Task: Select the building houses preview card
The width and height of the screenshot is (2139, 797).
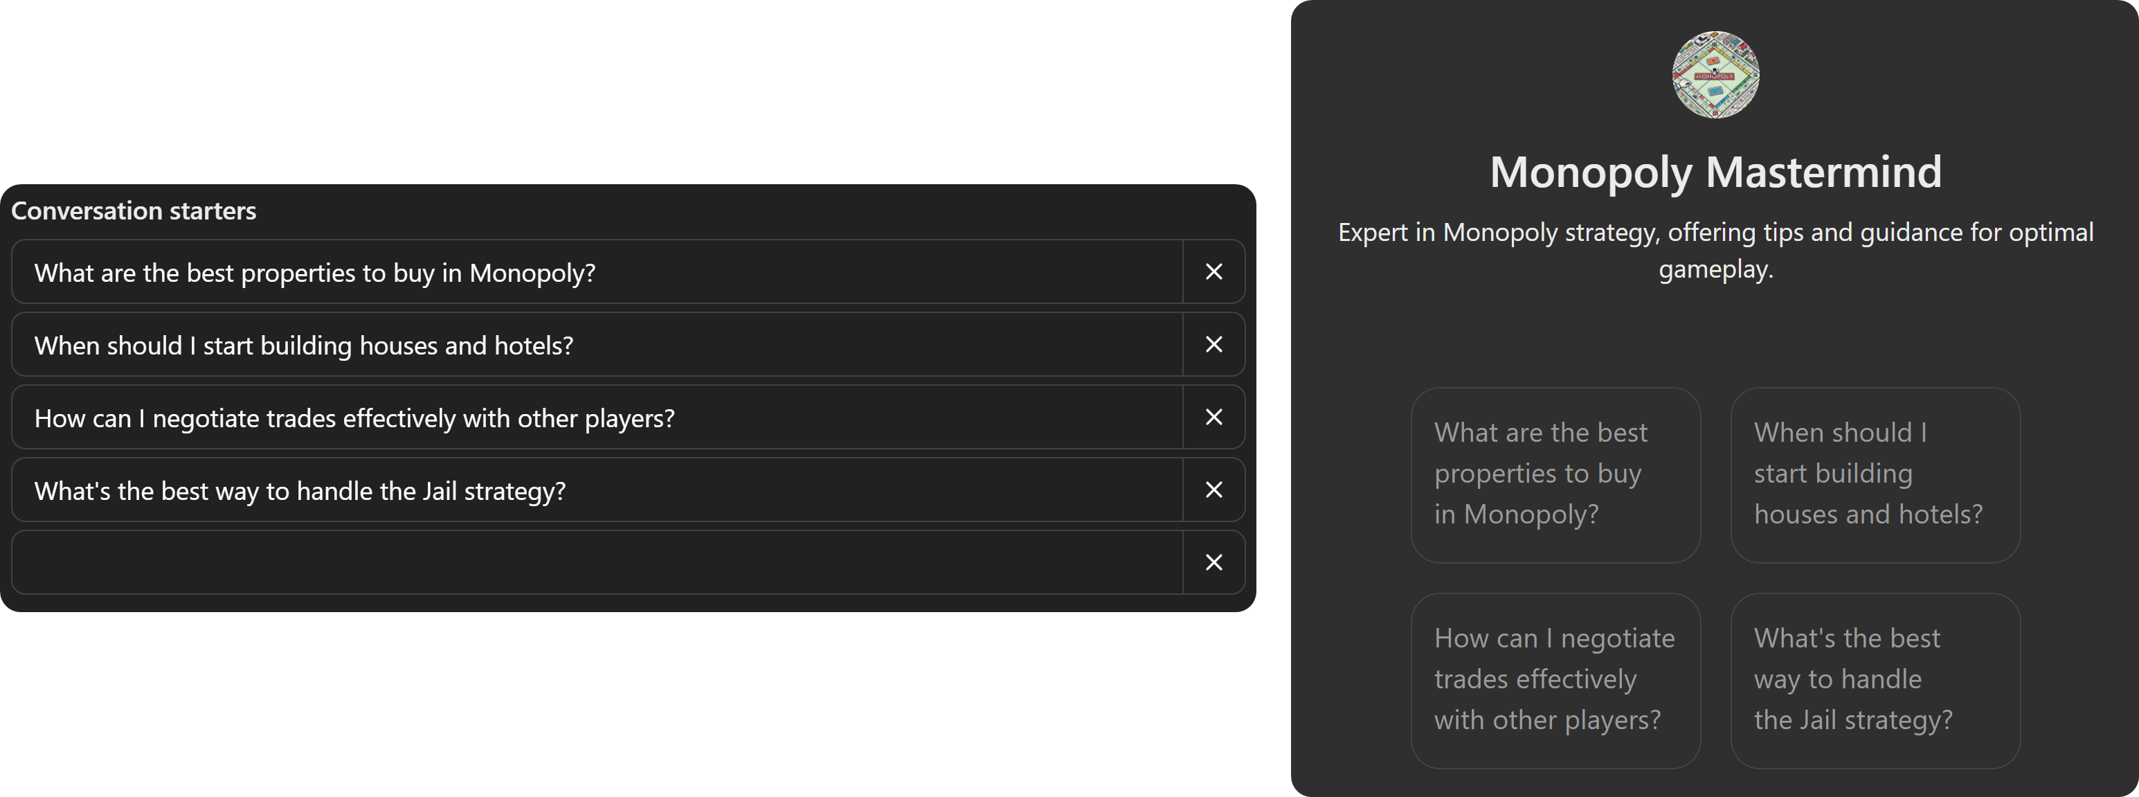Action: pos(1875,473)
